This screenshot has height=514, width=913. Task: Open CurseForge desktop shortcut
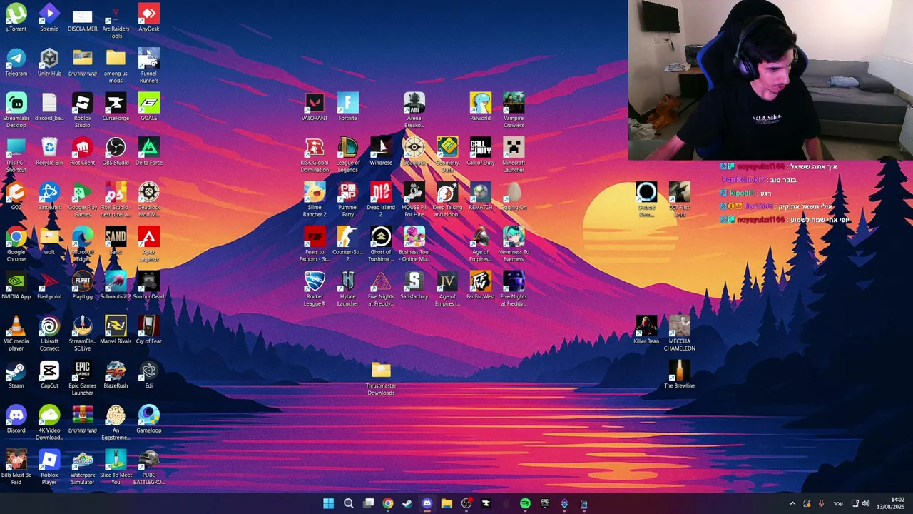click(x=116, y=107)
